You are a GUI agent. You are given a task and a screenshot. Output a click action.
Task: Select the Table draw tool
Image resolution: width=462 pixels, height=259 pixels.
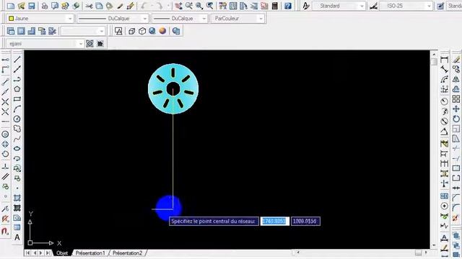pos(17,227)
